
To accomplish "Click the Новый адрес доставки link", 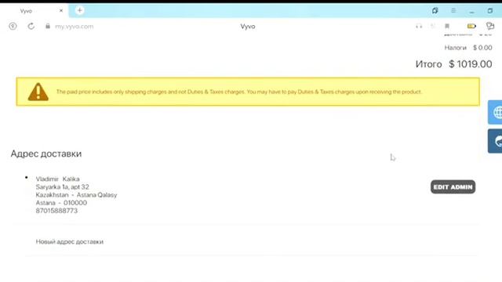I will point(70,242).
